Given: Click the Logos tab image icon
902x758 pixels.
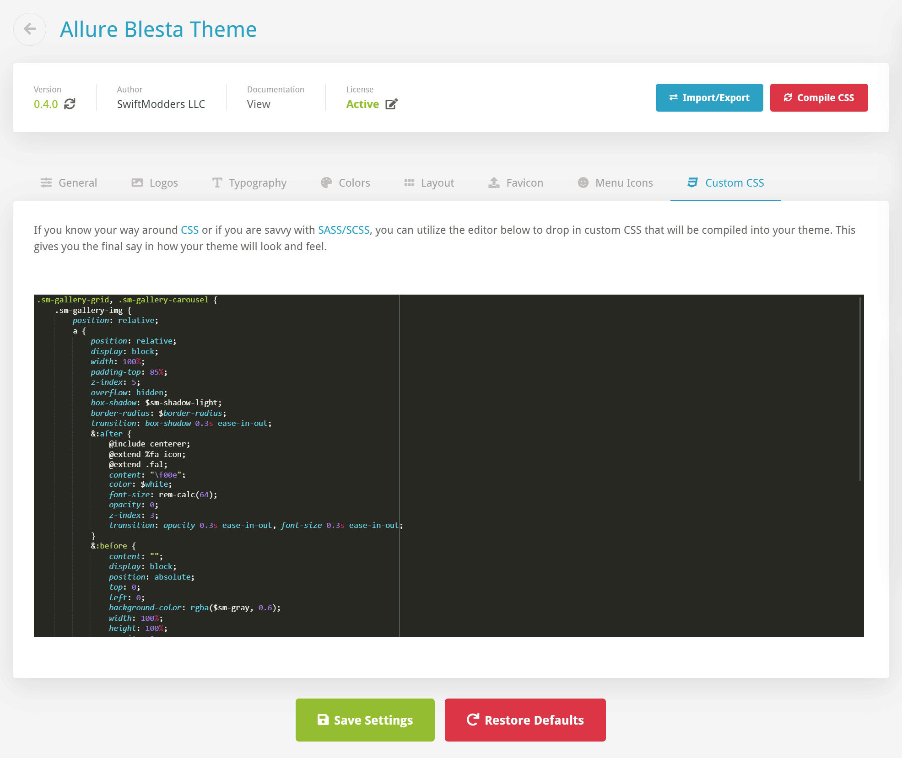Looking at the screenshot, I should pos(137,183).
